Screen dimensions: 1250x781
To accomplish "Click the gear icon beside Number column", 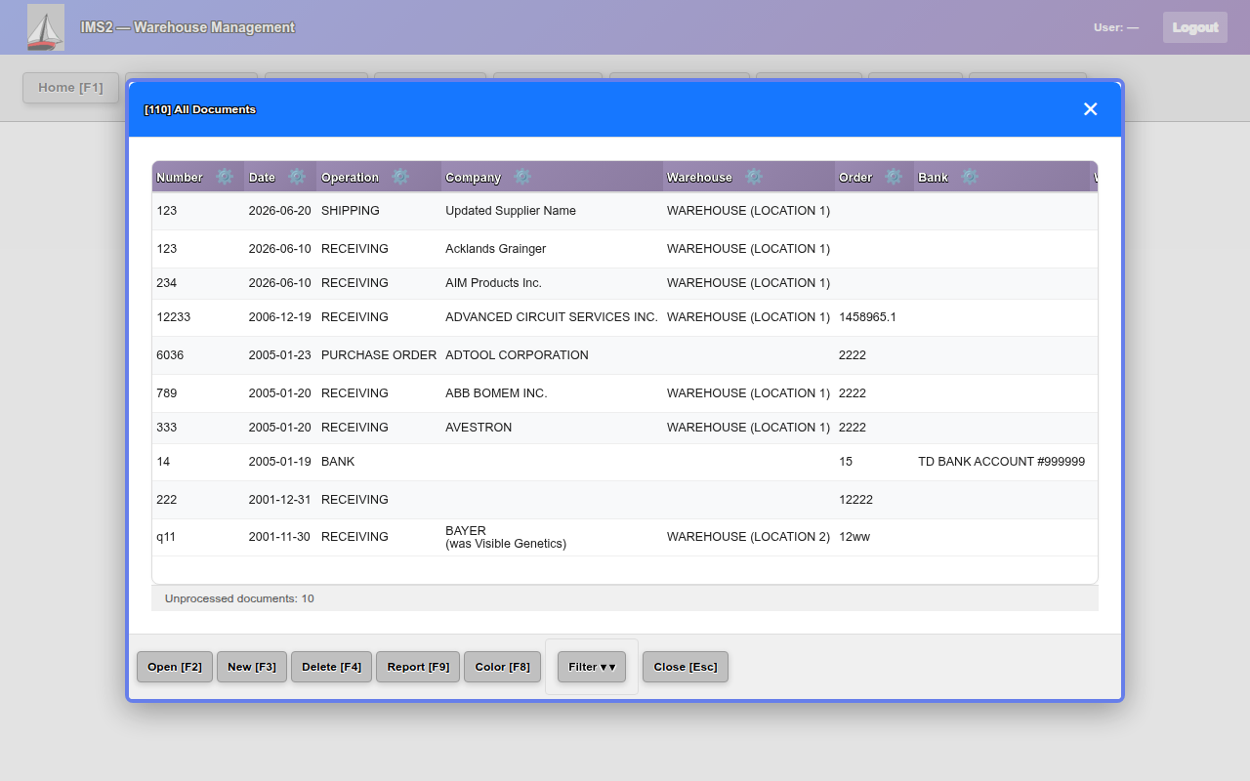I will (225, 177).
